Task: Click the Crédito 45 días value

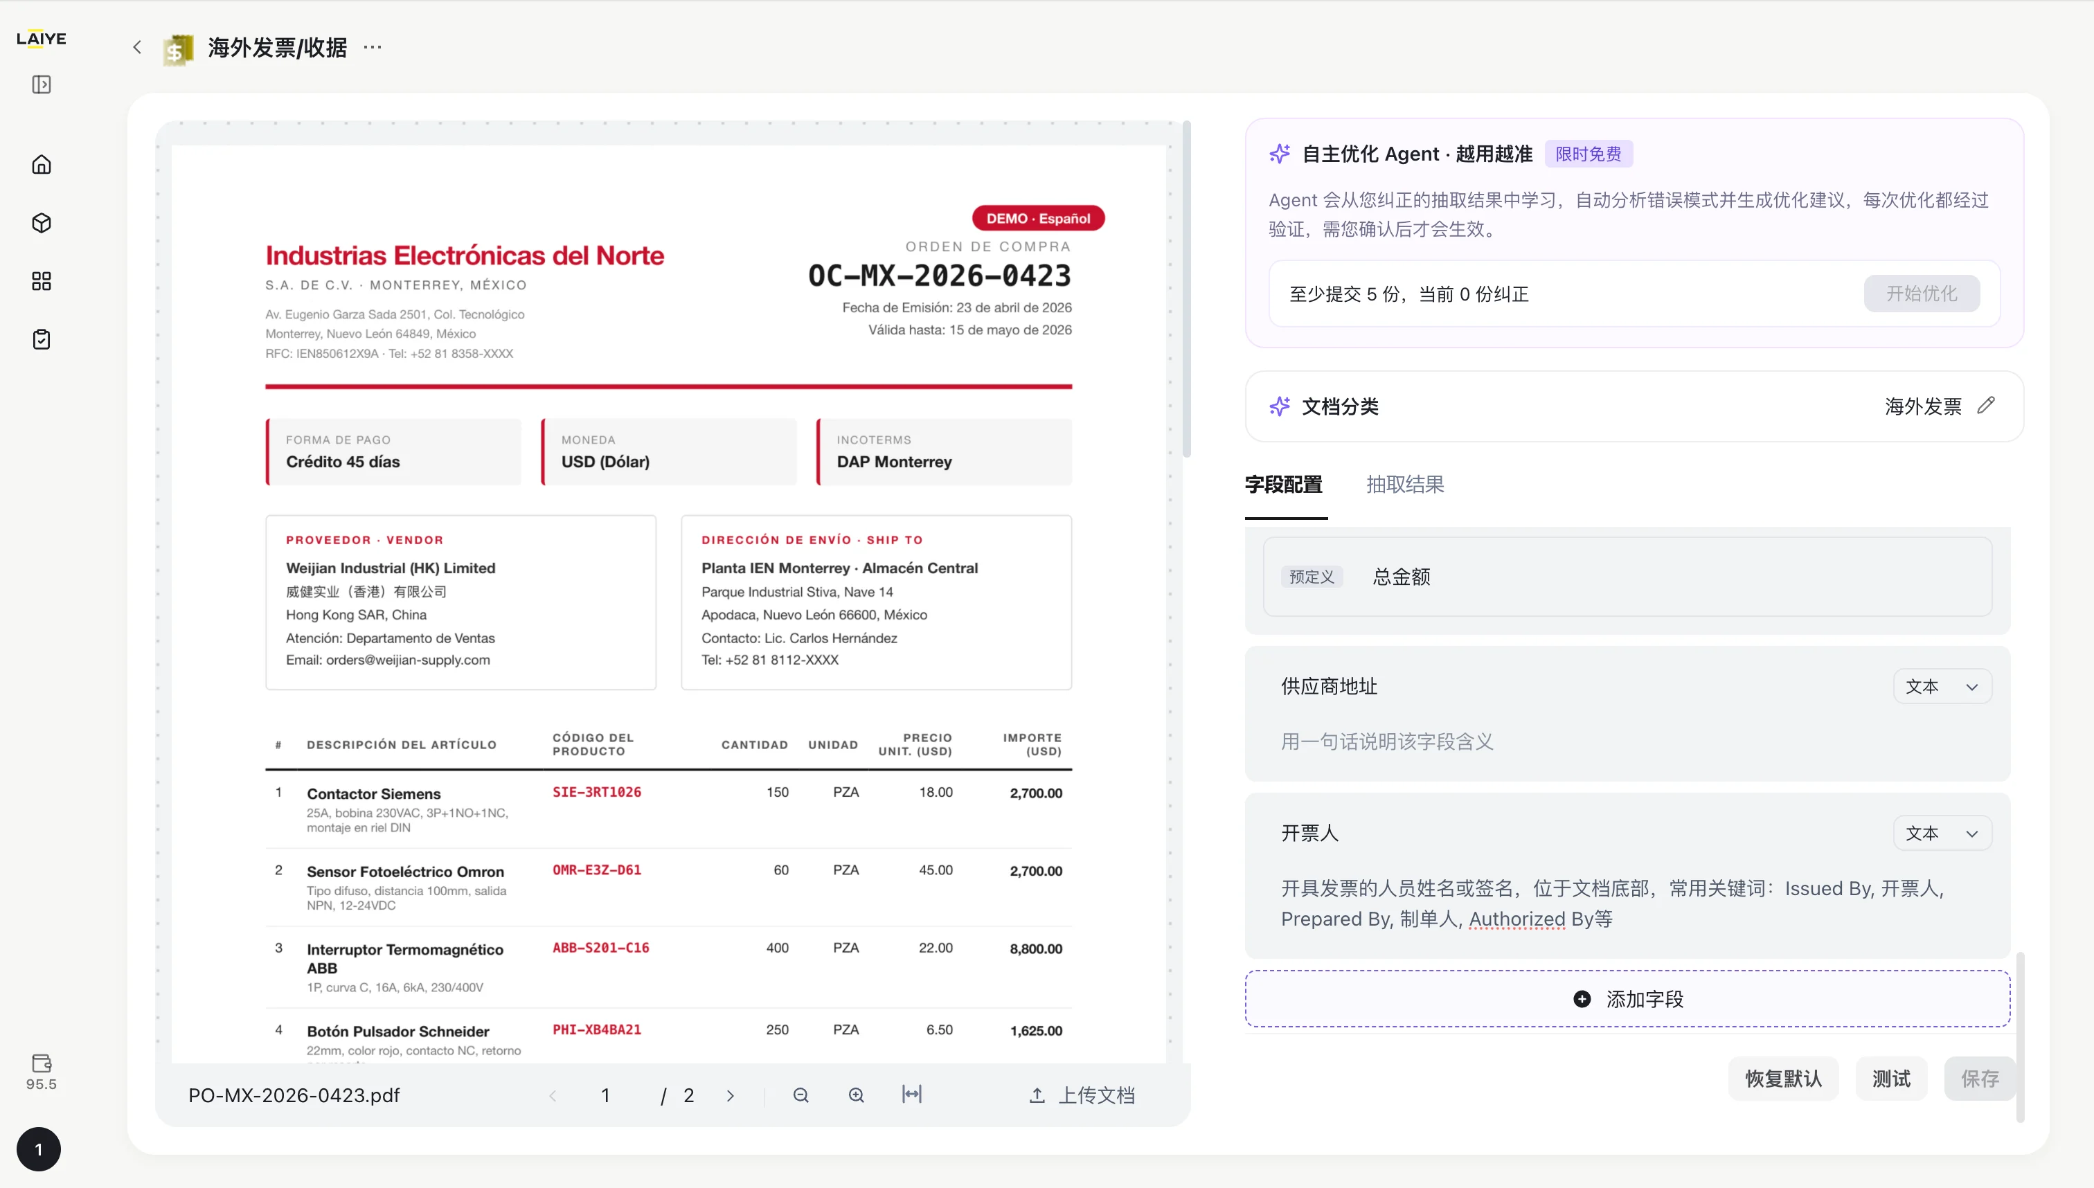Action: click(x=343, y=461)
